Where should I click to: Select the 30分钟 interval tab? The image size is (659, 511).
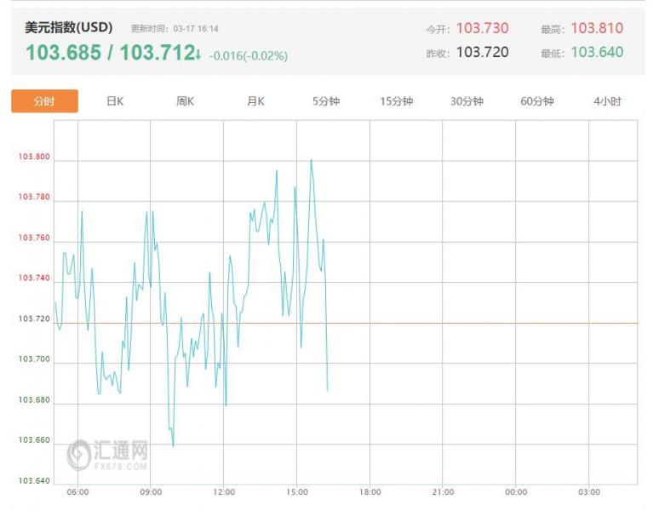click(x=467, y=101)
